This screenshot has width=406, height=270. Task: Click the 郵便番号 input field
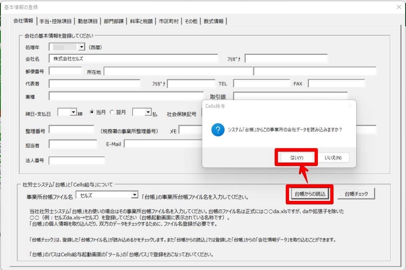point(65,71)
